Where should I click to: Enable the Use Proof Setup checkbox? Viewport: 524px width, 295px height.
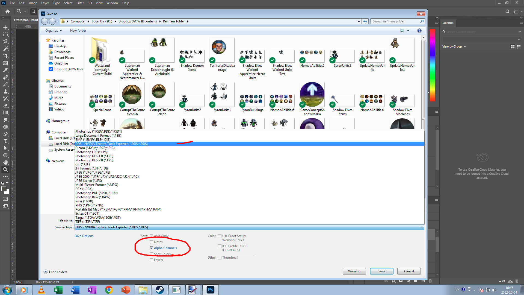pyautogui.click(x=220, y=236)
